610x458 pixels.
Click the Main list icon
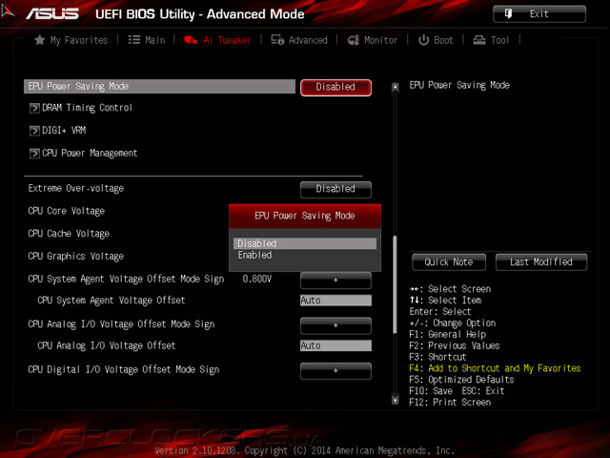(134, 40)
